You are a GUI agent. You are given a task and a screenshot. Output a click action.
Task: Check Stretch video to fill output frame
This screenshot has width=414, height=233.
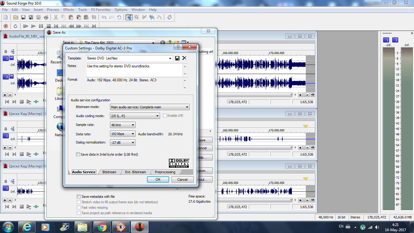click(x=79, y=202)
